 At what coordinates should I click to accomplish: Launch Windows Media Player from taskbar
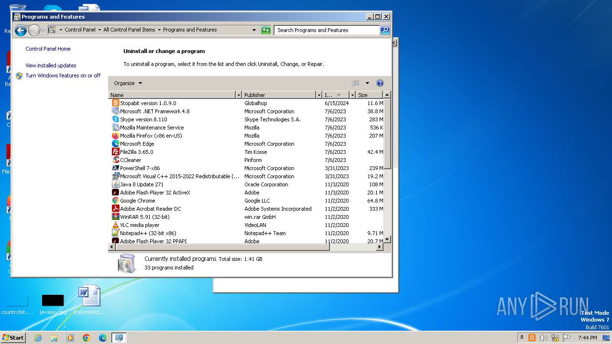pyautogui.click(x=70, y=338)
